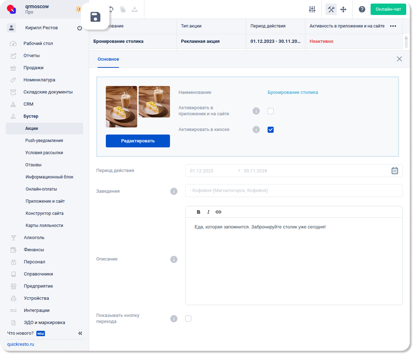The image size is (413, 354).
Task: Apply bold formatting in the description editor
Action: tap(198, 212)
